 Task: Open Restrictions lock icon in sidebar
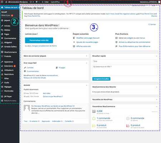pyautogui.click(x=2, y=74)
